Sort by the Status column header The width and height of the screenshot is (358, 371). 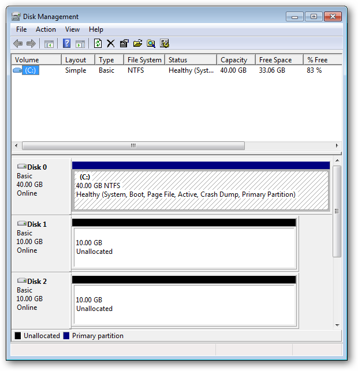coord(191,60)
